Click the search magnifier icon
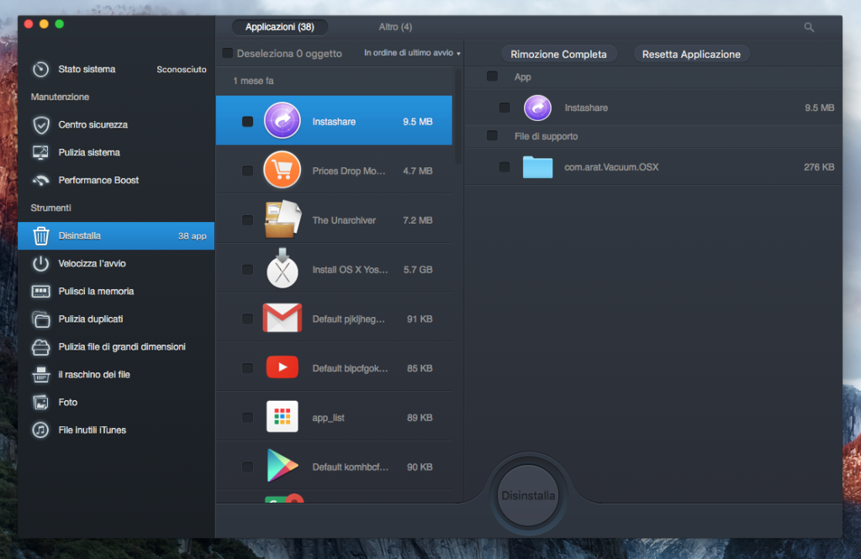861x559 pixels. click(809, 27)
